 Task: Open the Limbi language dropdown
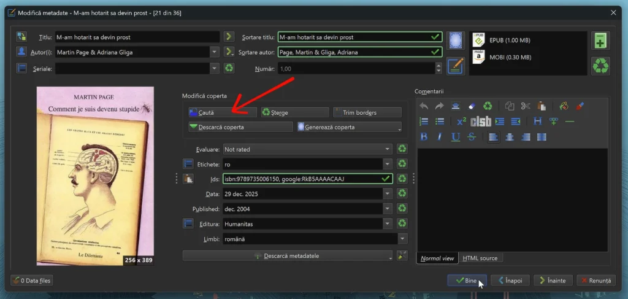402,239
